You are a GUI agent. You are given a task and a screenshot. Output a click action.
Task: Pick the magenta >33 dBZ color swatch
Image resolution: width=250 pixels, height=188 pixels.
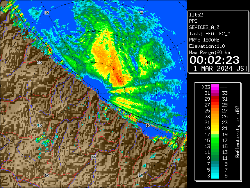coord(215,87)
